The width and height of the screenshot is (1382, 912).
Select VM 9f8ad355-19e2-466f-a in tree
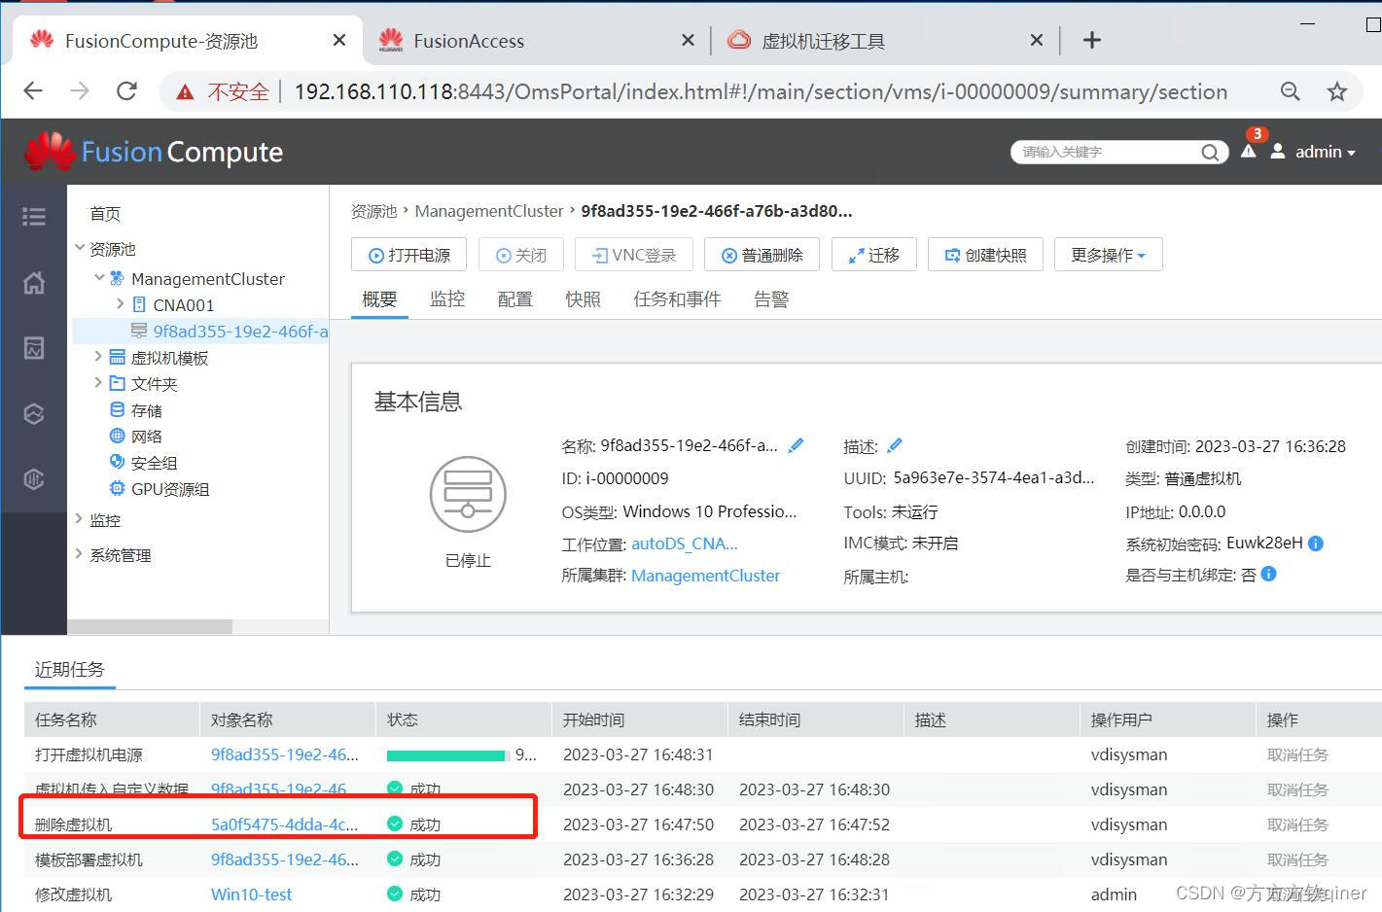point(239,331)
